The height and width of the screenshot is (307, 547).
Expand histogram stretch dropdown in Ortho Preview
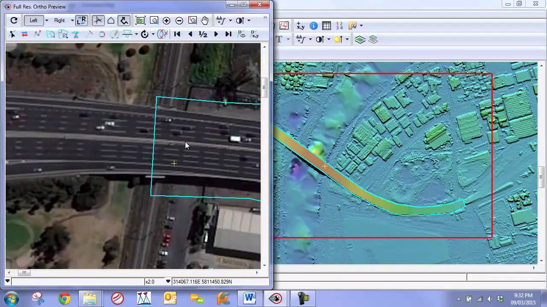(230, 20)
